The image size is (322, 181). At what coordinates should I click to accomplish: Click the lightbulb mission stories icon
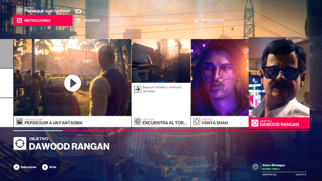point(137,20)
